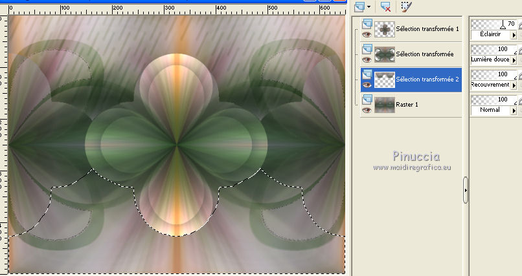Click layer type icon of Raster 1
Image resolution: width=522 pixels, height=276 pixels.
pos(367,100)
